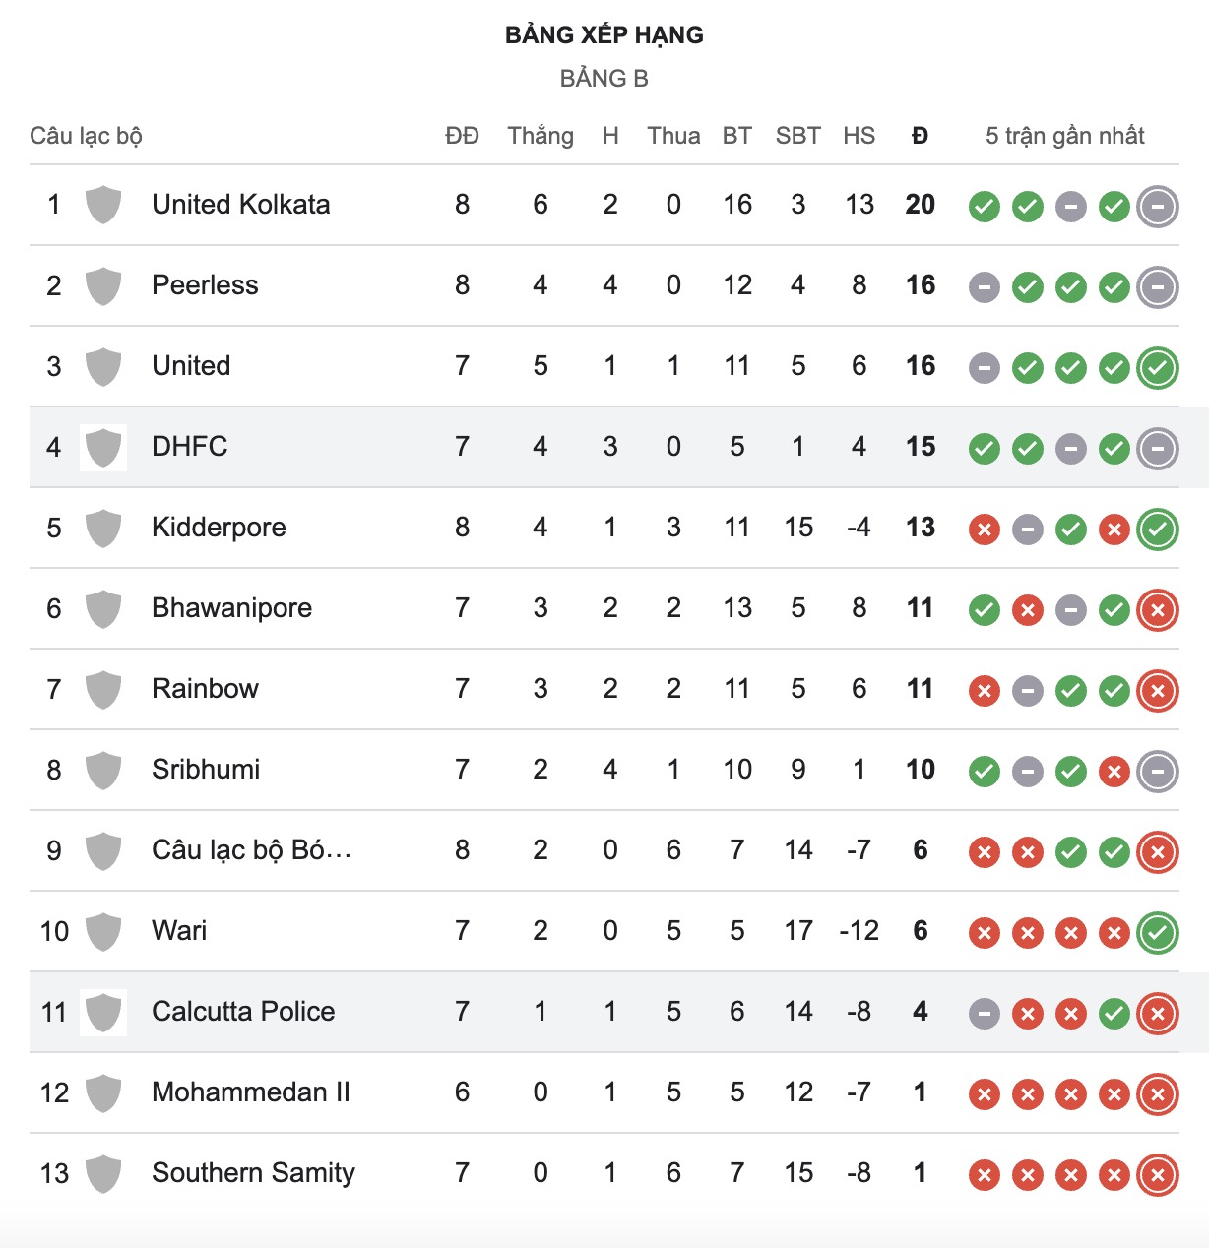1209x1248 pixels.
Task: Click Wari's latest match win icon
Action: [1158, 933]
